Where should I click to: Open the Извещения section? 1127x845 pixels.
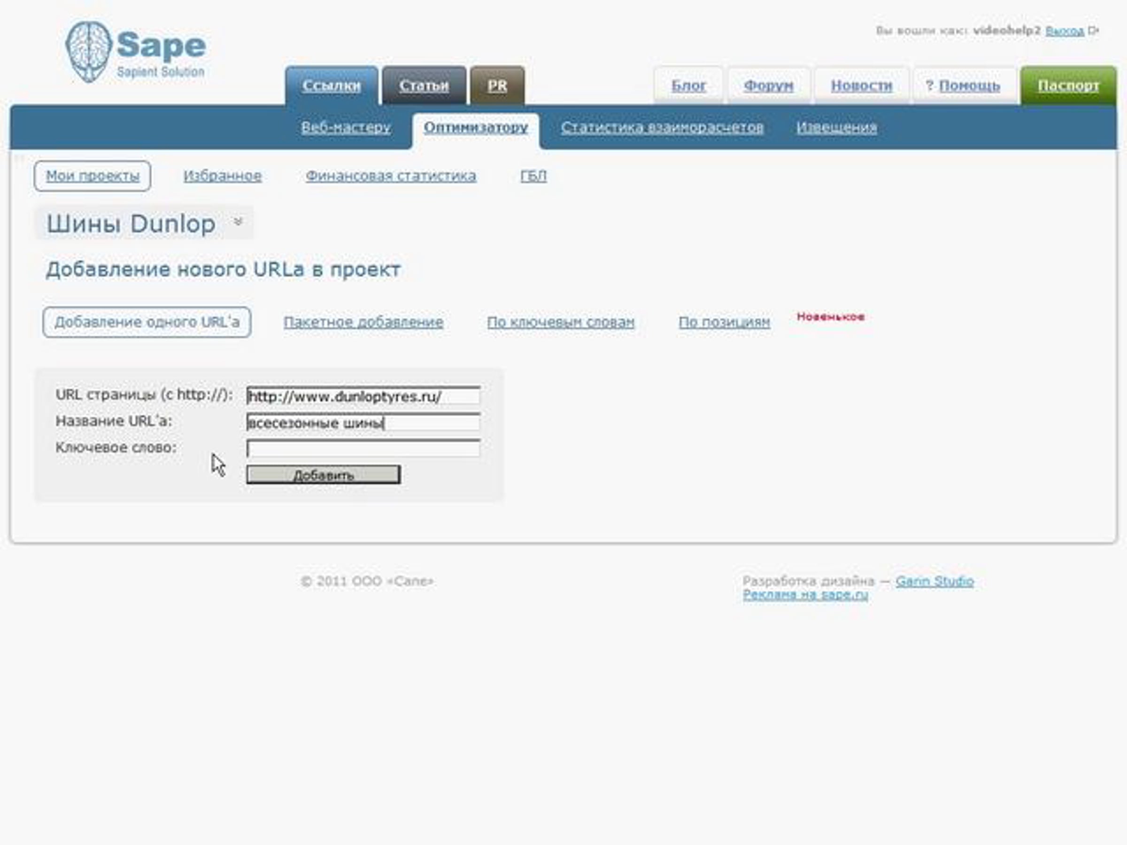point(837,127)
